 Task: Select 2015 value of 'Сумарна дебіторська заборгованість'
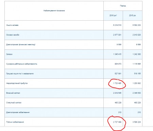click(x=137, y=64)
